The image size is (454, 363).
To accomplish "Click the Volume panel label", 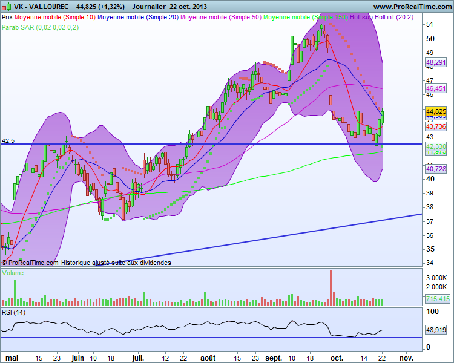I will [13, 273].
